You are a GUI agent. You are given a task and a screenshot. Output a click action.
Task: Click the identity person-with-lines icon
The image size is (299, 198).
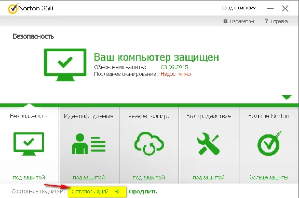(x=89, y=144)
